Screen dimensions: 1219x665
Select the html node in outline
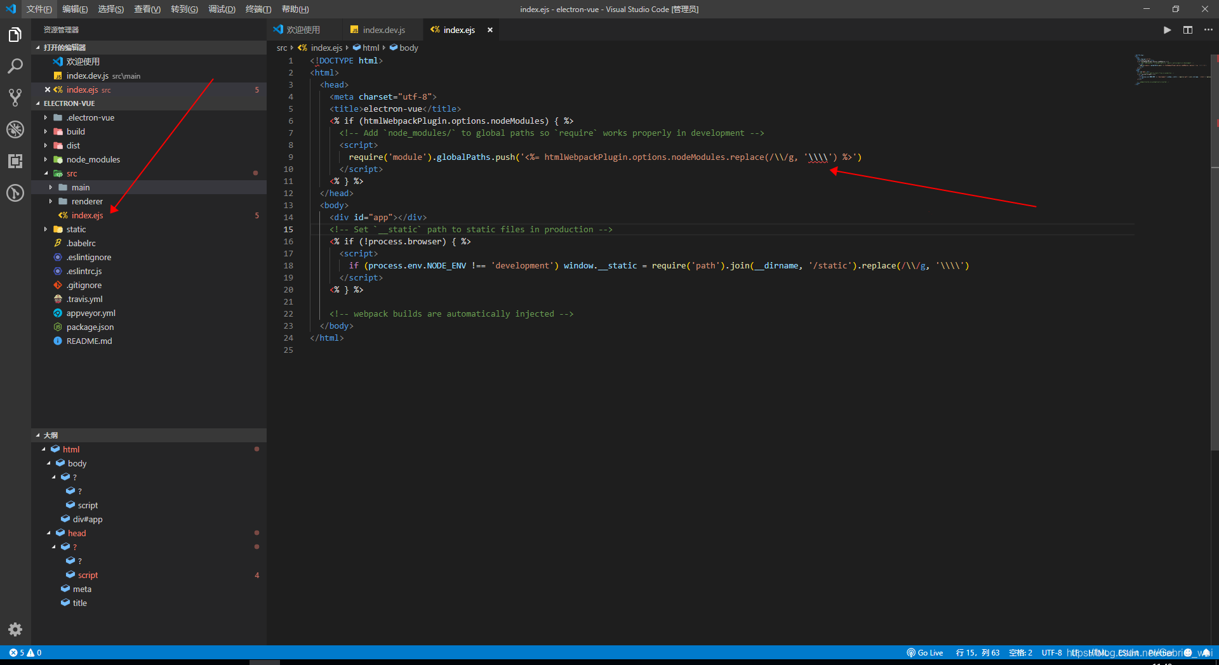[x=149, y=449]
